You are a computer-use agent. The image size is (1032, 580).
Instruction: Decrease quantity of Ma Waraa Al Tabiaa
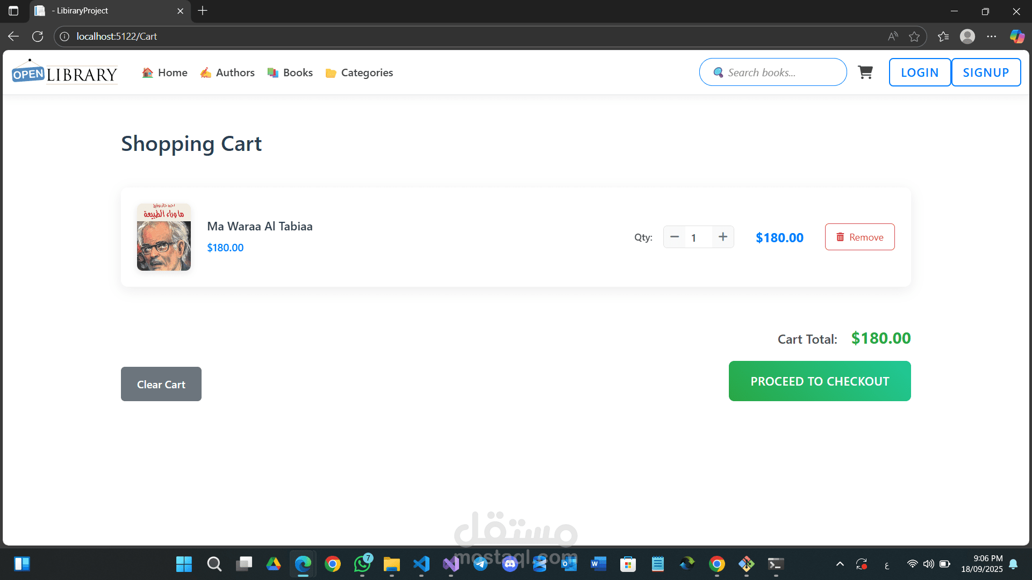[675, 237]
